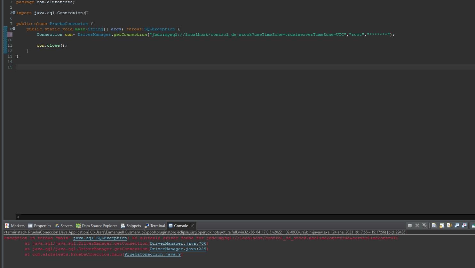Switch to the Data Source Explorer tab
The width and height of the screenshot is (475, 268).
(97, 225)
